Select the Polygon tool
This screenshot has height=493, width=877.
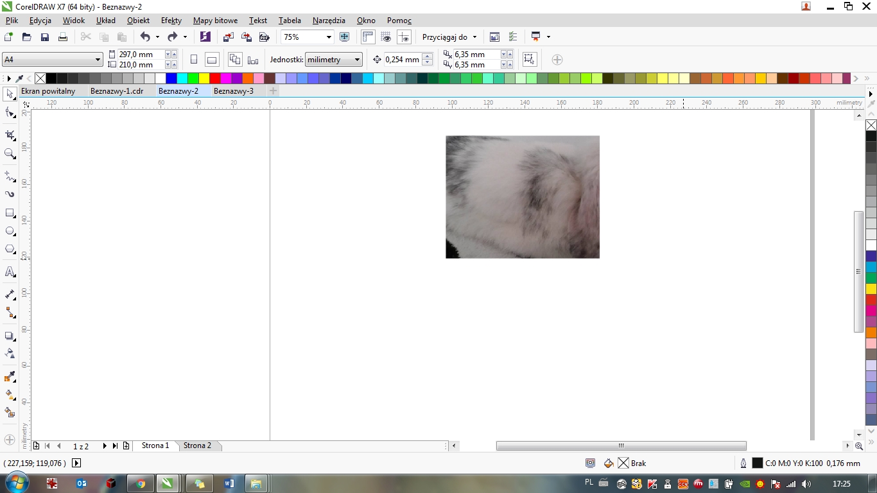click(x=10, y=250)
